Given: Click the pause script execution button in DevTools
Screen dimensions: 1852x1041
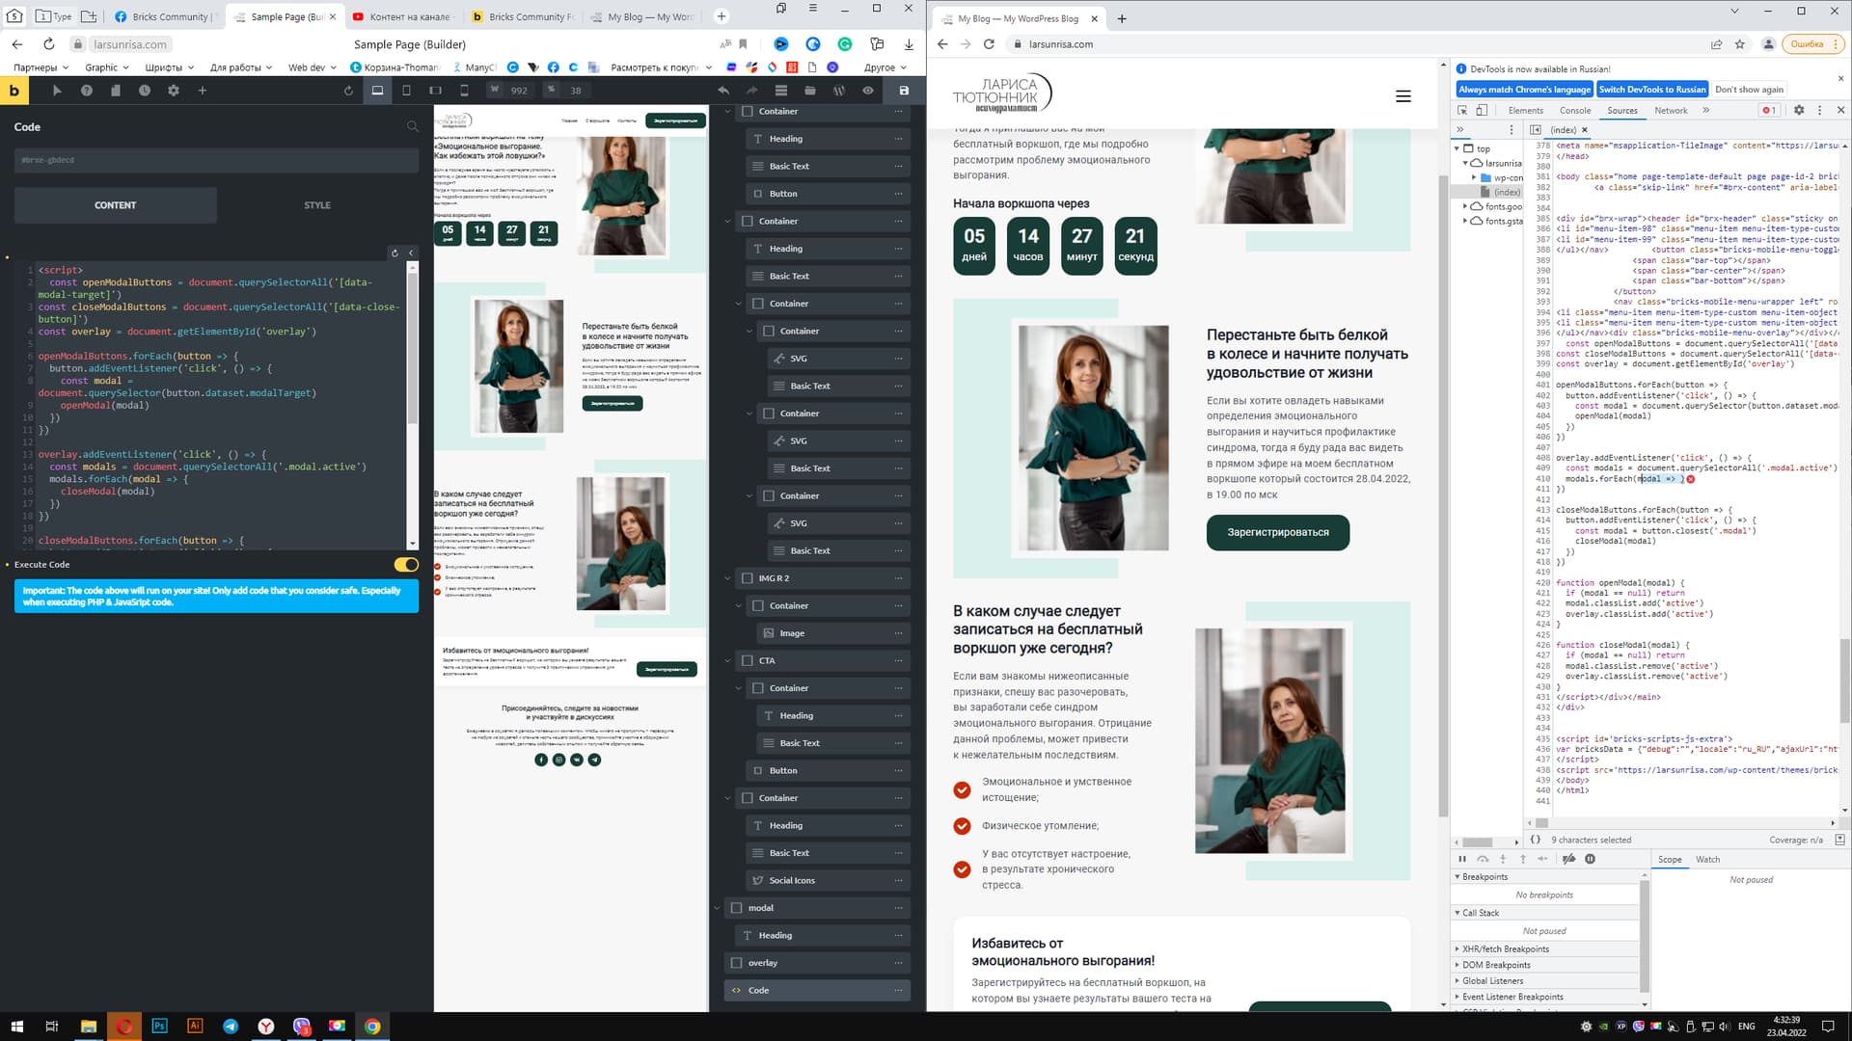Looking at the screenshot, I should (1462, 859).
